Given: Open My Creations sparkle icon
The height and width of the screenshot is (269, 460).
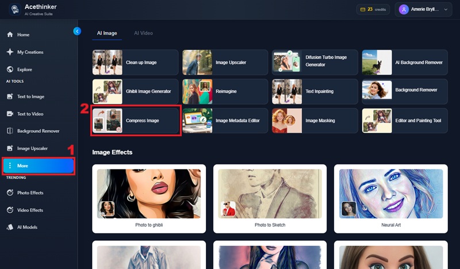Looking at the screenshot, I should pos(10,52).
